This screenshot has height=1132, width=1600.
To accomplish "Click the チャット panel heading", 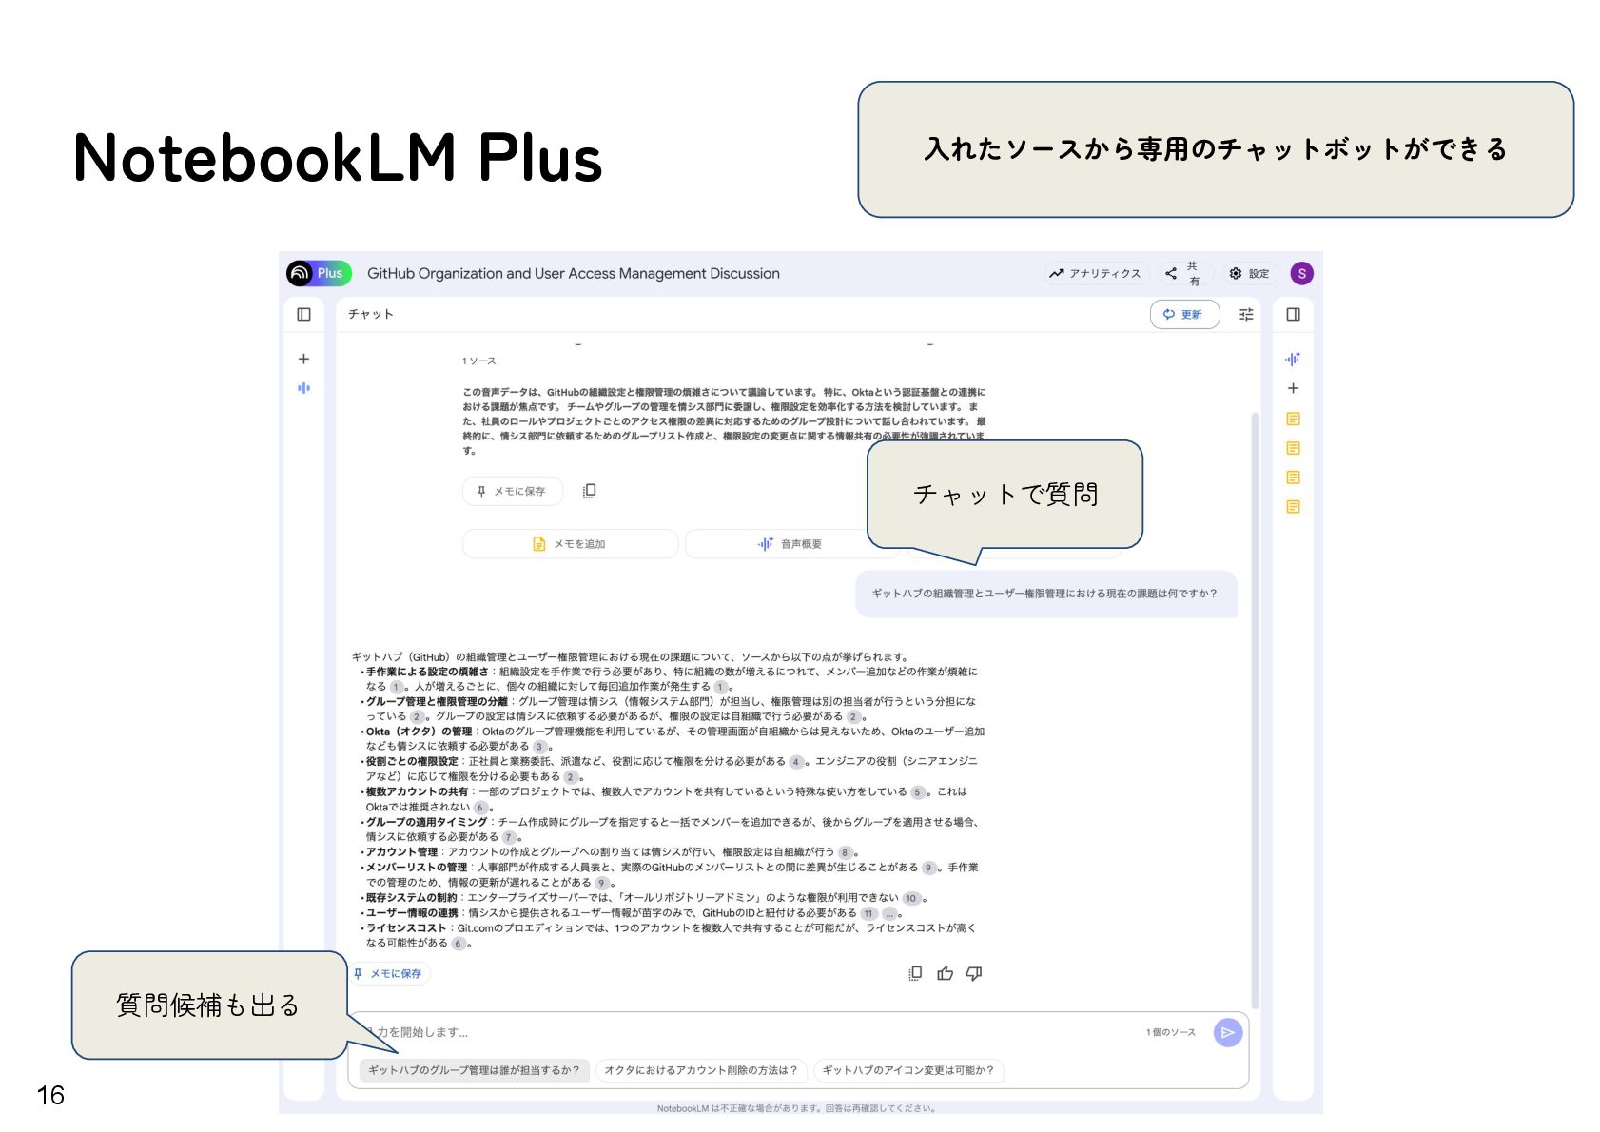I will pos(370,314).
